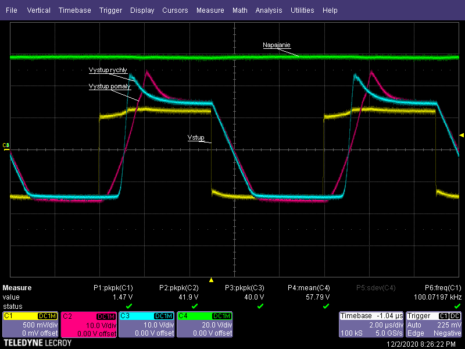Image resolution: width=465 pixels, height=349 pixels.
Task: Click the C1 ground level indicator
Action: point(6,146)
